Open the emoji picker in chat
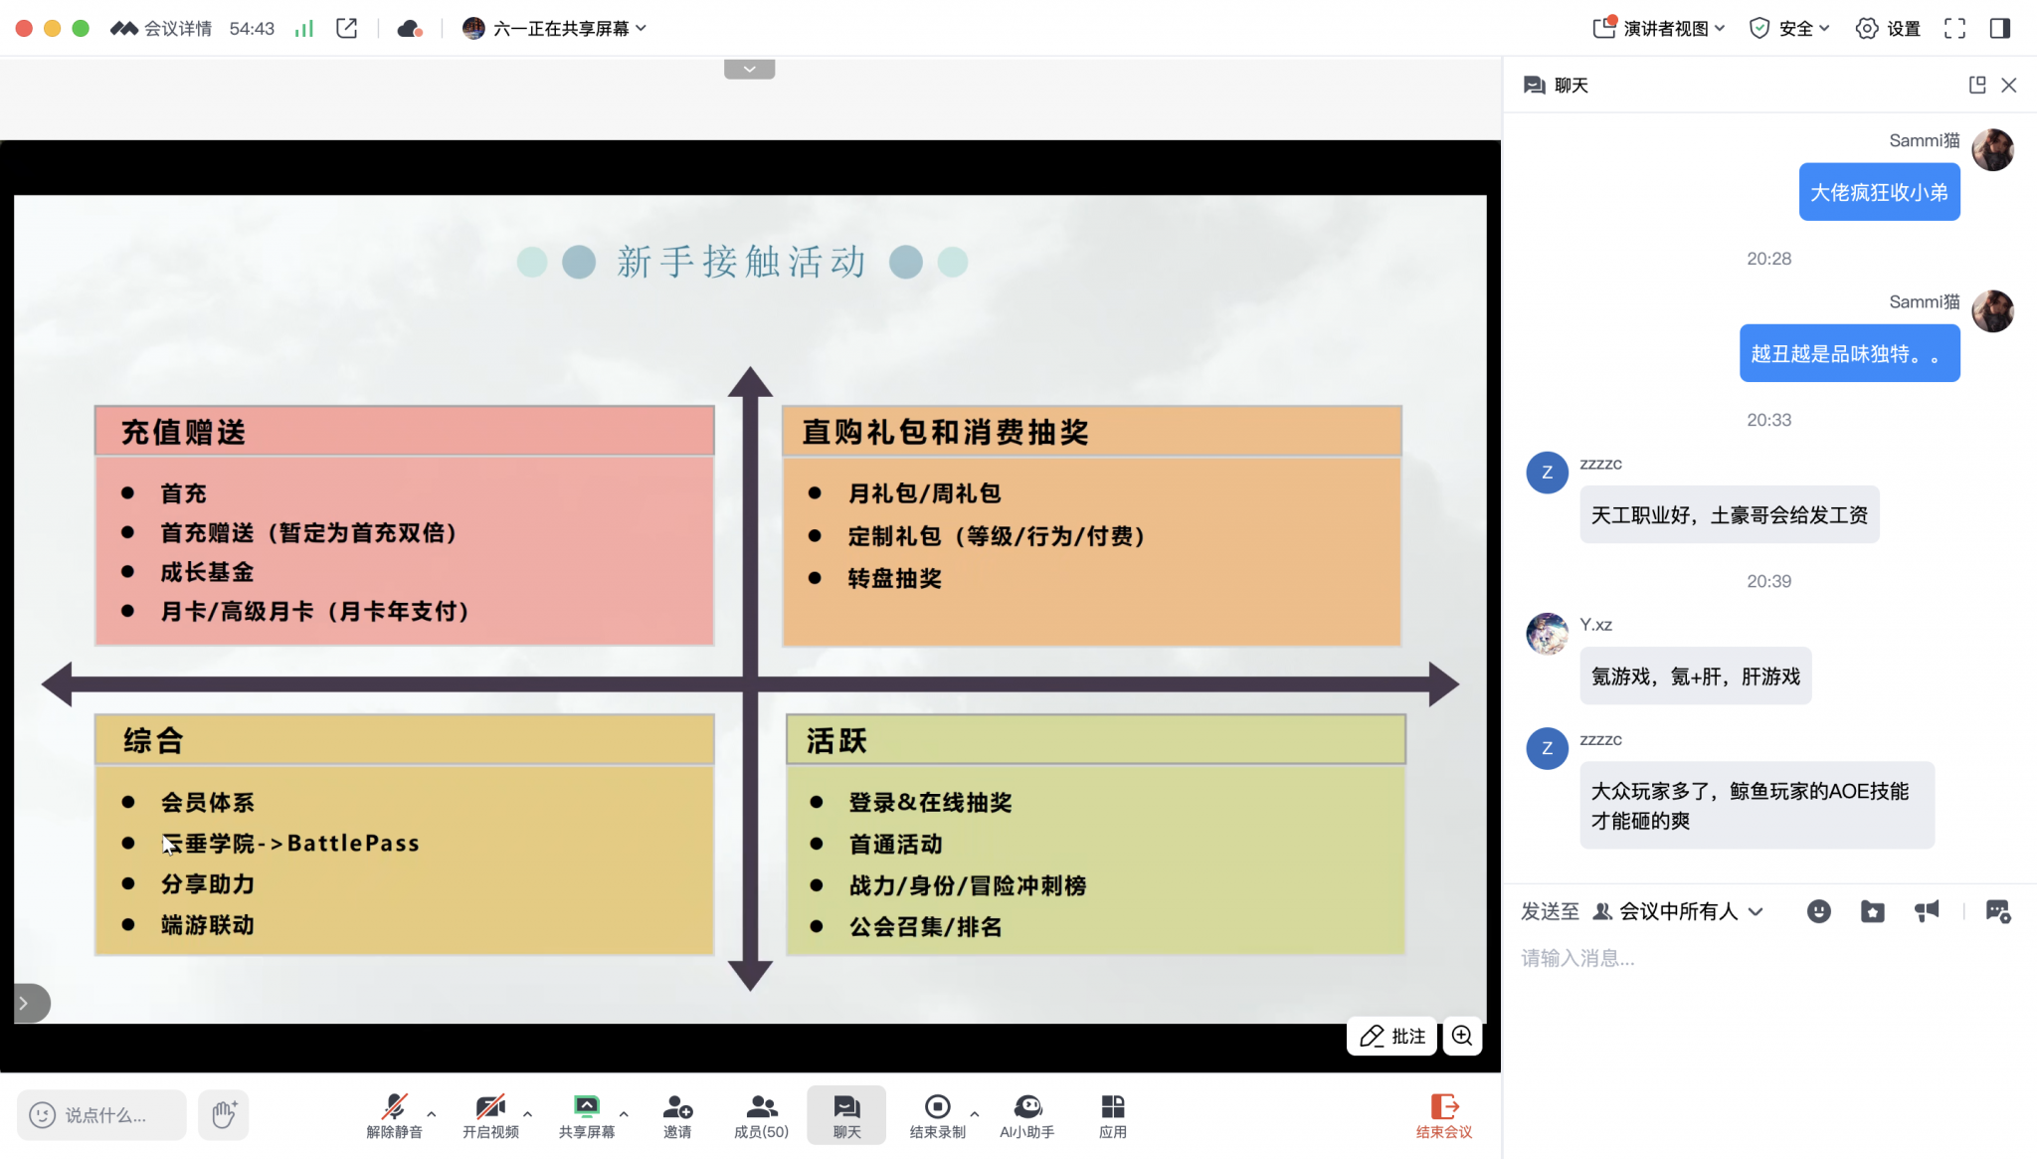This screenshot has width=2037, height=1159. point(1818,911)
